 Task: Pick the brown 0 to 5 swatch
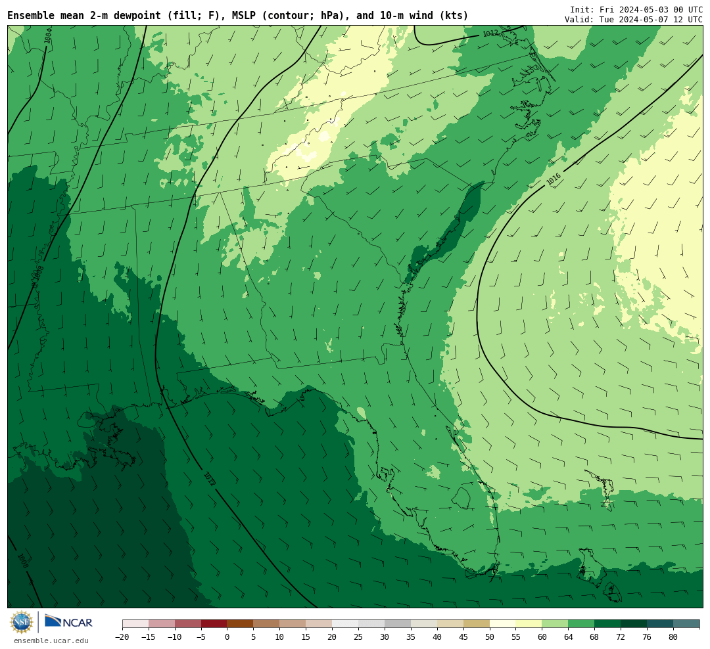tap(241, 624)
